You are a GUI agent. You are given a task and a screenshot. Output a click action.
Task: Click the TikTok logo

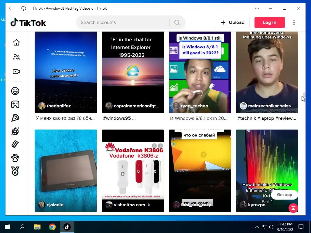pyautogui.click(x=28, y=23)
